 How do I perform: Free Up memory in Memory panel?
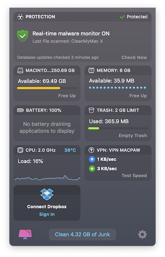click(138, 96)
